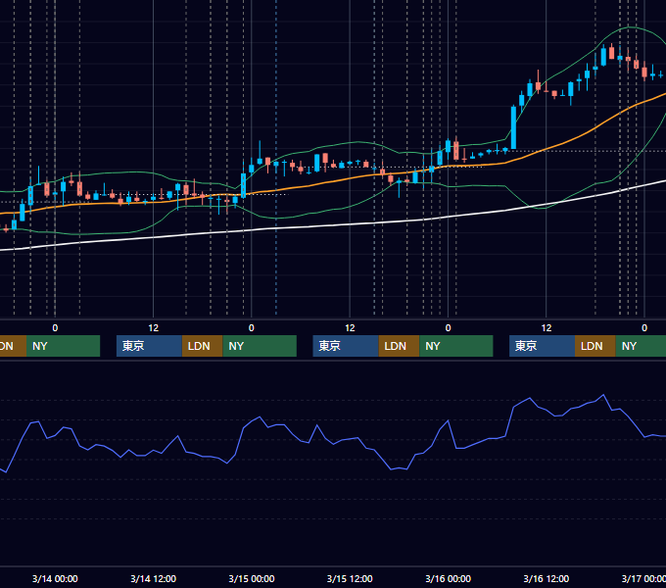
Task: Select the NY session block spanning 3/16 00:00
Action: tap(455, 346)
